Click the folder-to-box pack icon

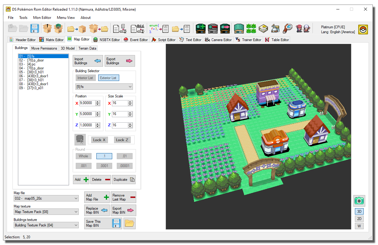[x=77, y=29]
